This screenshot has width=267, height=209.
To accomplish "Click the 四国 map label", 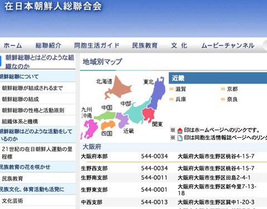I will point(107,133).
